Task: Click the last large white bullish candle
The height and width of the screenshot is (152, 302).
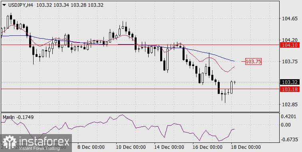Action: tap(232, 87)
